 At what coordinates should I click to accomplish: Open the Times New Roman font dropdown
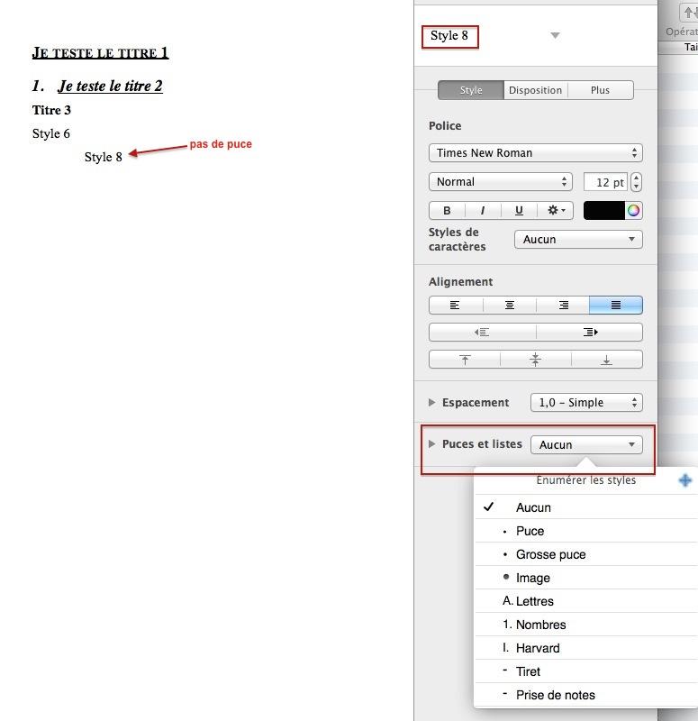535,153
